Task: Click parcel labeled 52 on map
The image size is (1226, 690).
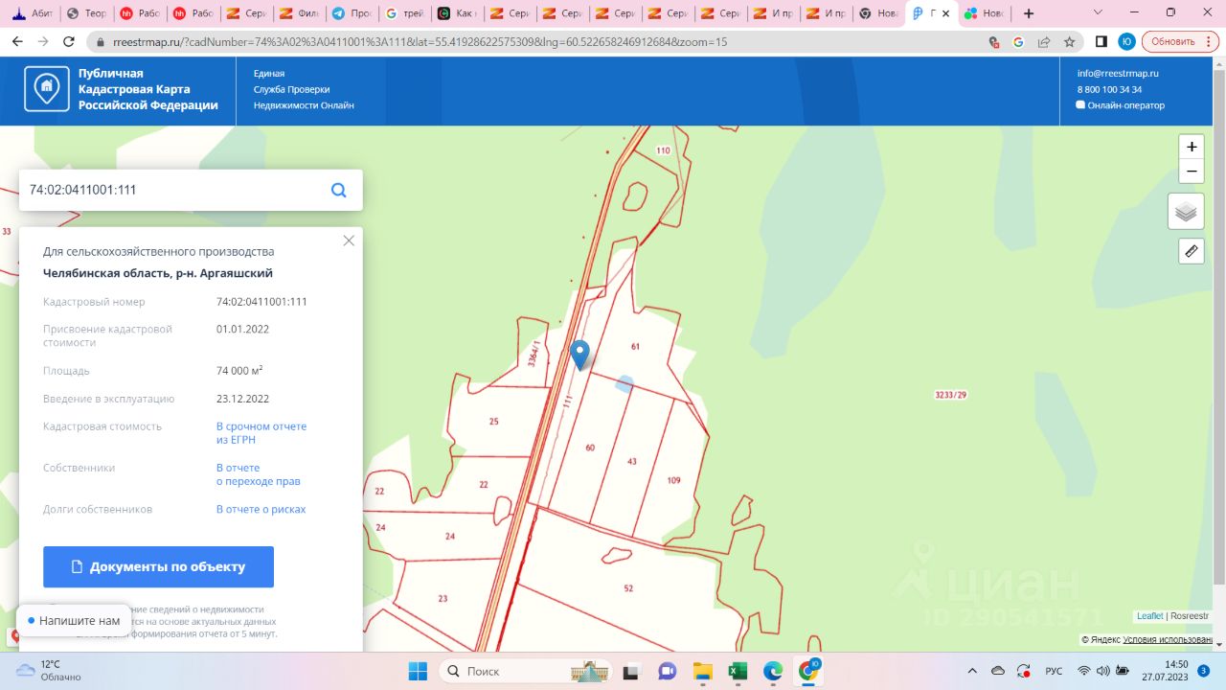Action: 628,588
